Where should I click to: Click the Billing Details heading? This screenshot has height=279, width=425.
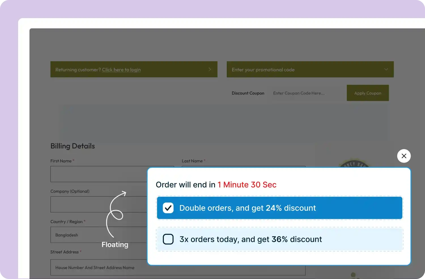click(73, 146)
